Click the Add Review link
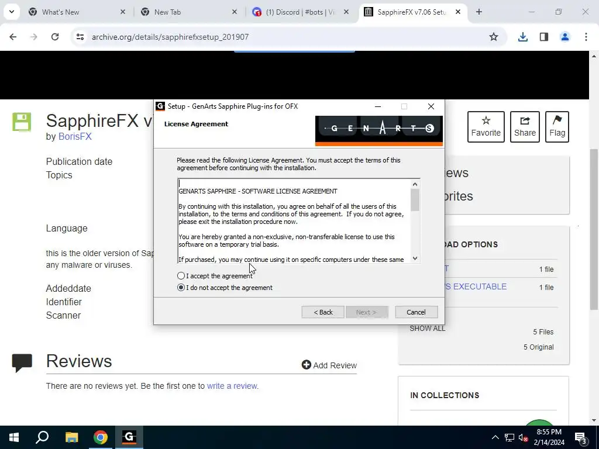The image size is (599, 449). pos(329,365)
